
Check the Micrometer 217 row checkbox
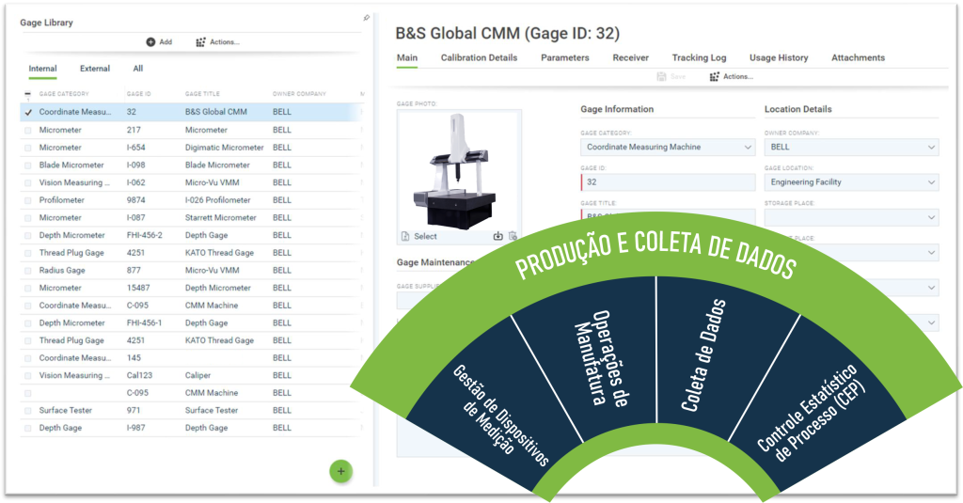click(28, 130)
